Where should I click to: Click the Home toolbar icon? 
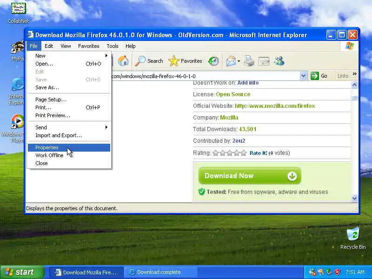coord(123,61)
